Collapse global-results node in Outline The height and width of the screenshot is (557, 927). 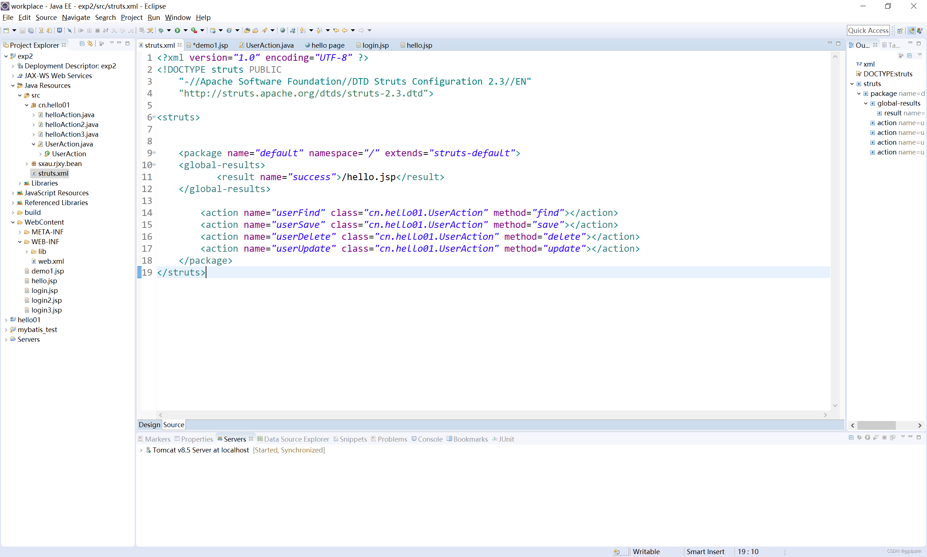click(866, 103)
